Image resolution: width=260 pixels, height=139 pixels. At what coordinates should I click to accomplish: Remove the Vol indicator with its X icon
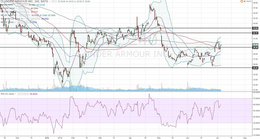point(26,5)
